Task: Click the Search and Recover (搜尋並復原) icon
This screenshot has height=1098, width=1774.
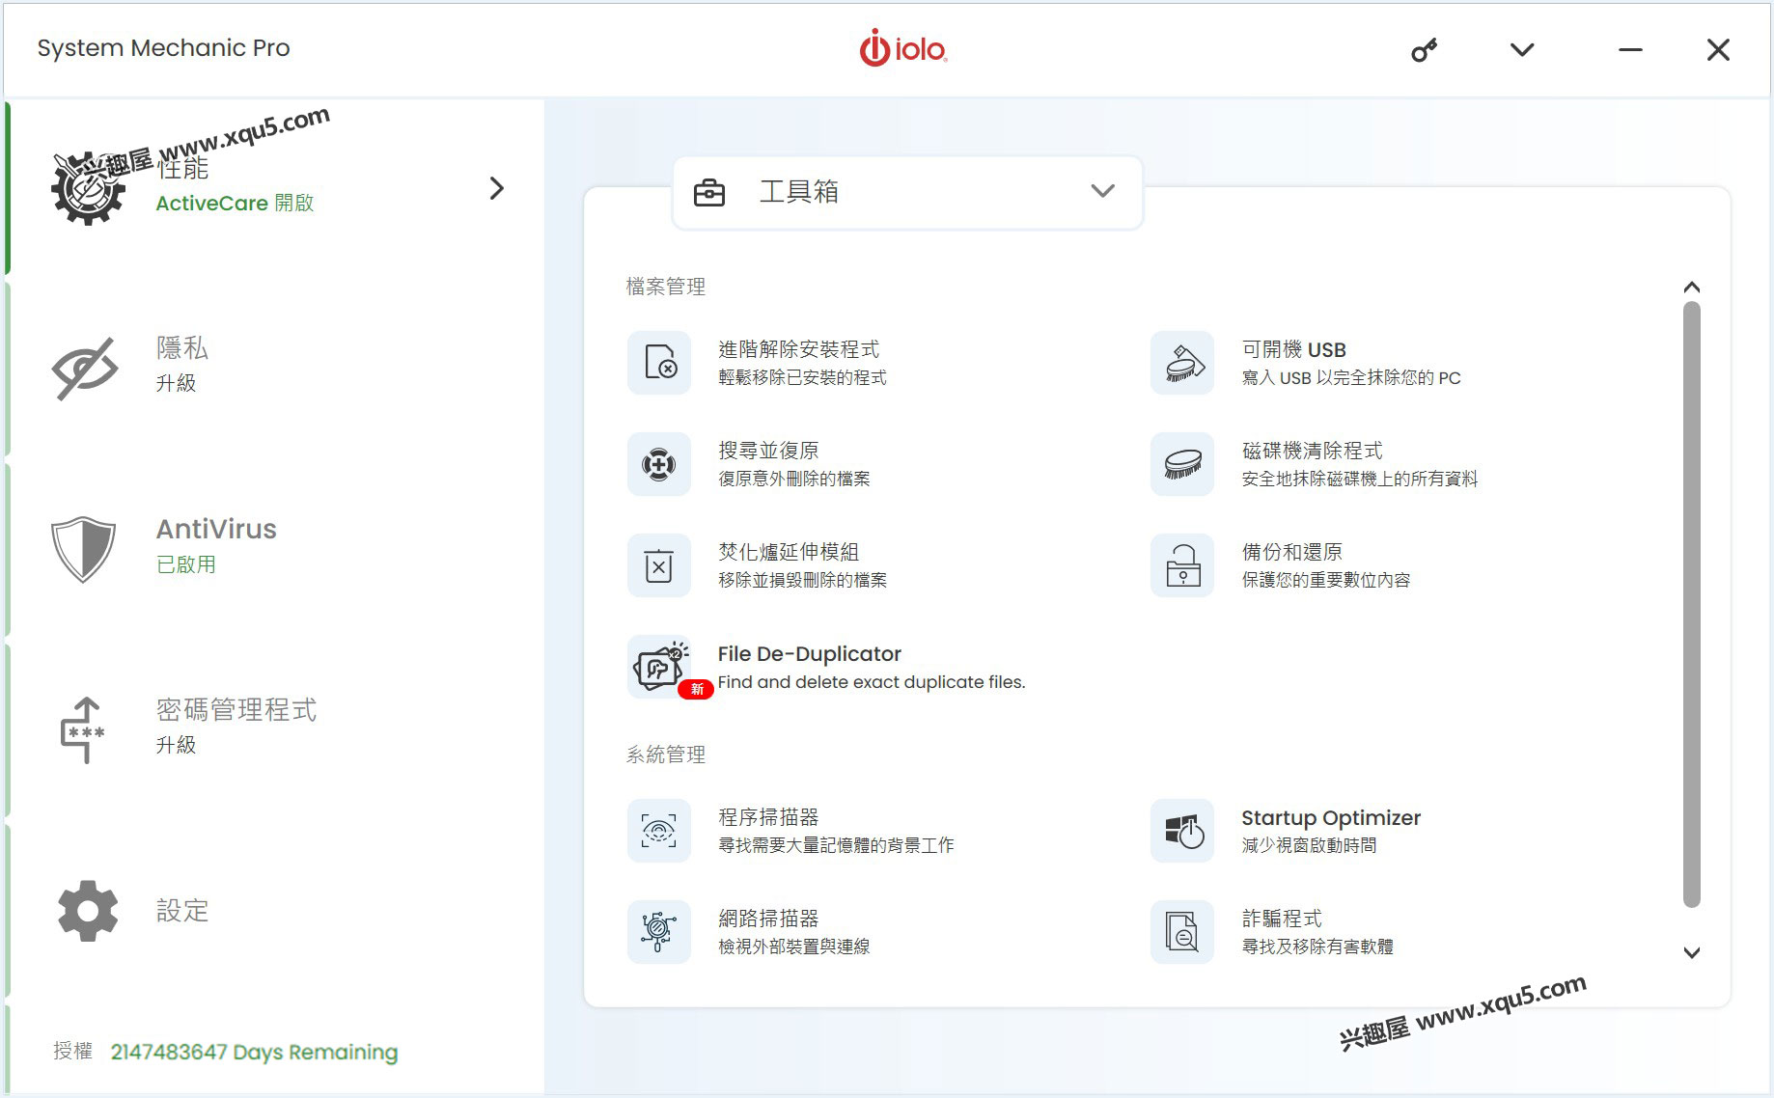Action: click(x=659, y=464)
